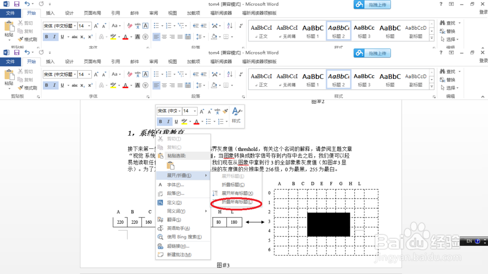Click 展开所有标题(X) in the submenu
Screen dimensions: 488x274
(237, 194)
